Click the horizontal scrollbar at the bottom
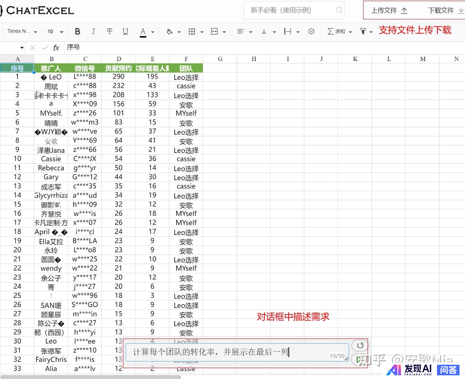This screenshot has height=379, width=465. click(91, 377)
